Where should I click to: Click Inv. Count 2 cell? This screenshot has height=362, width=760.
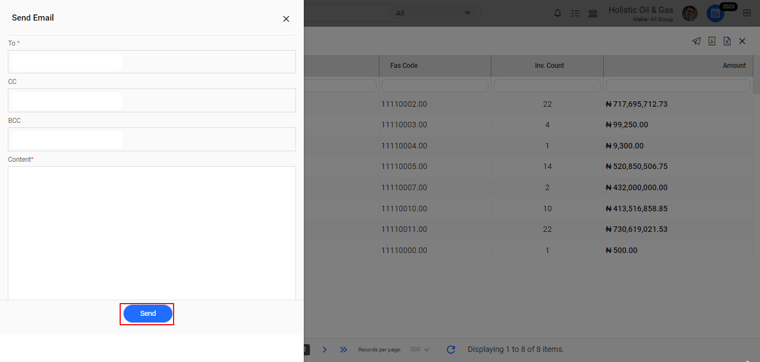tap(547, 187)
